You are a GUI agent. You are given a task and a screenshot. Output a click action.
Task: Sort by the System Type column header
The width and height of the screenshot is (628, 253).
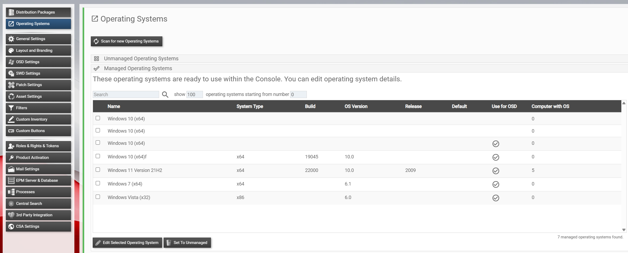pyautogui.click(x=250, y=106)
